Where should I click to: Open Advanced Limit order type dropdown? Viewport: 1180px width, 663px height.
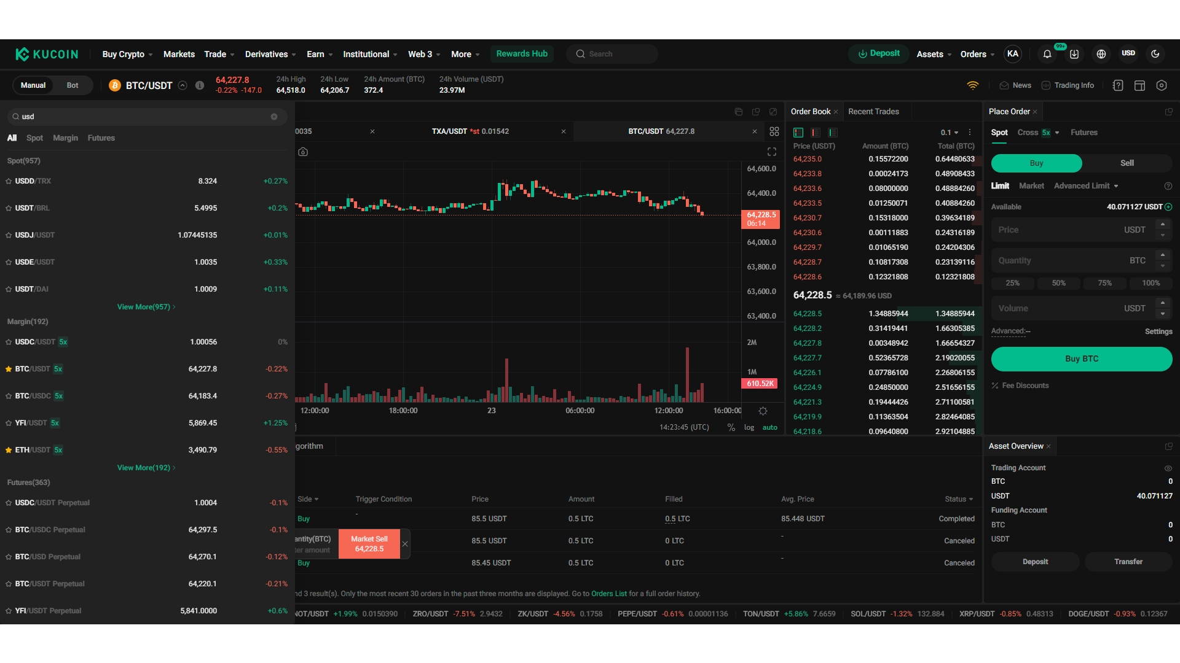click(1086, 186)
